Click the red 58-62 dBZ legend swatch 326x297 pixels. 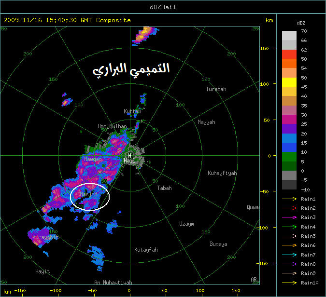pos(289,54)
